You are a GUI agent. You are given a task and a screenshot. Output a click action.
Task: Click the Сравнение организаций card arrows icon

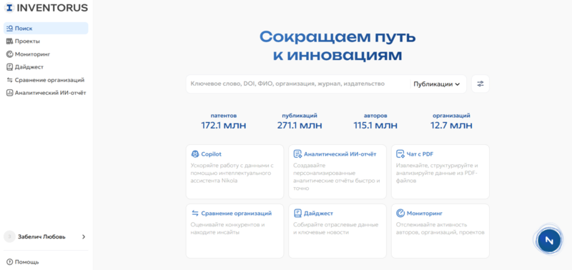coord(195,213)
